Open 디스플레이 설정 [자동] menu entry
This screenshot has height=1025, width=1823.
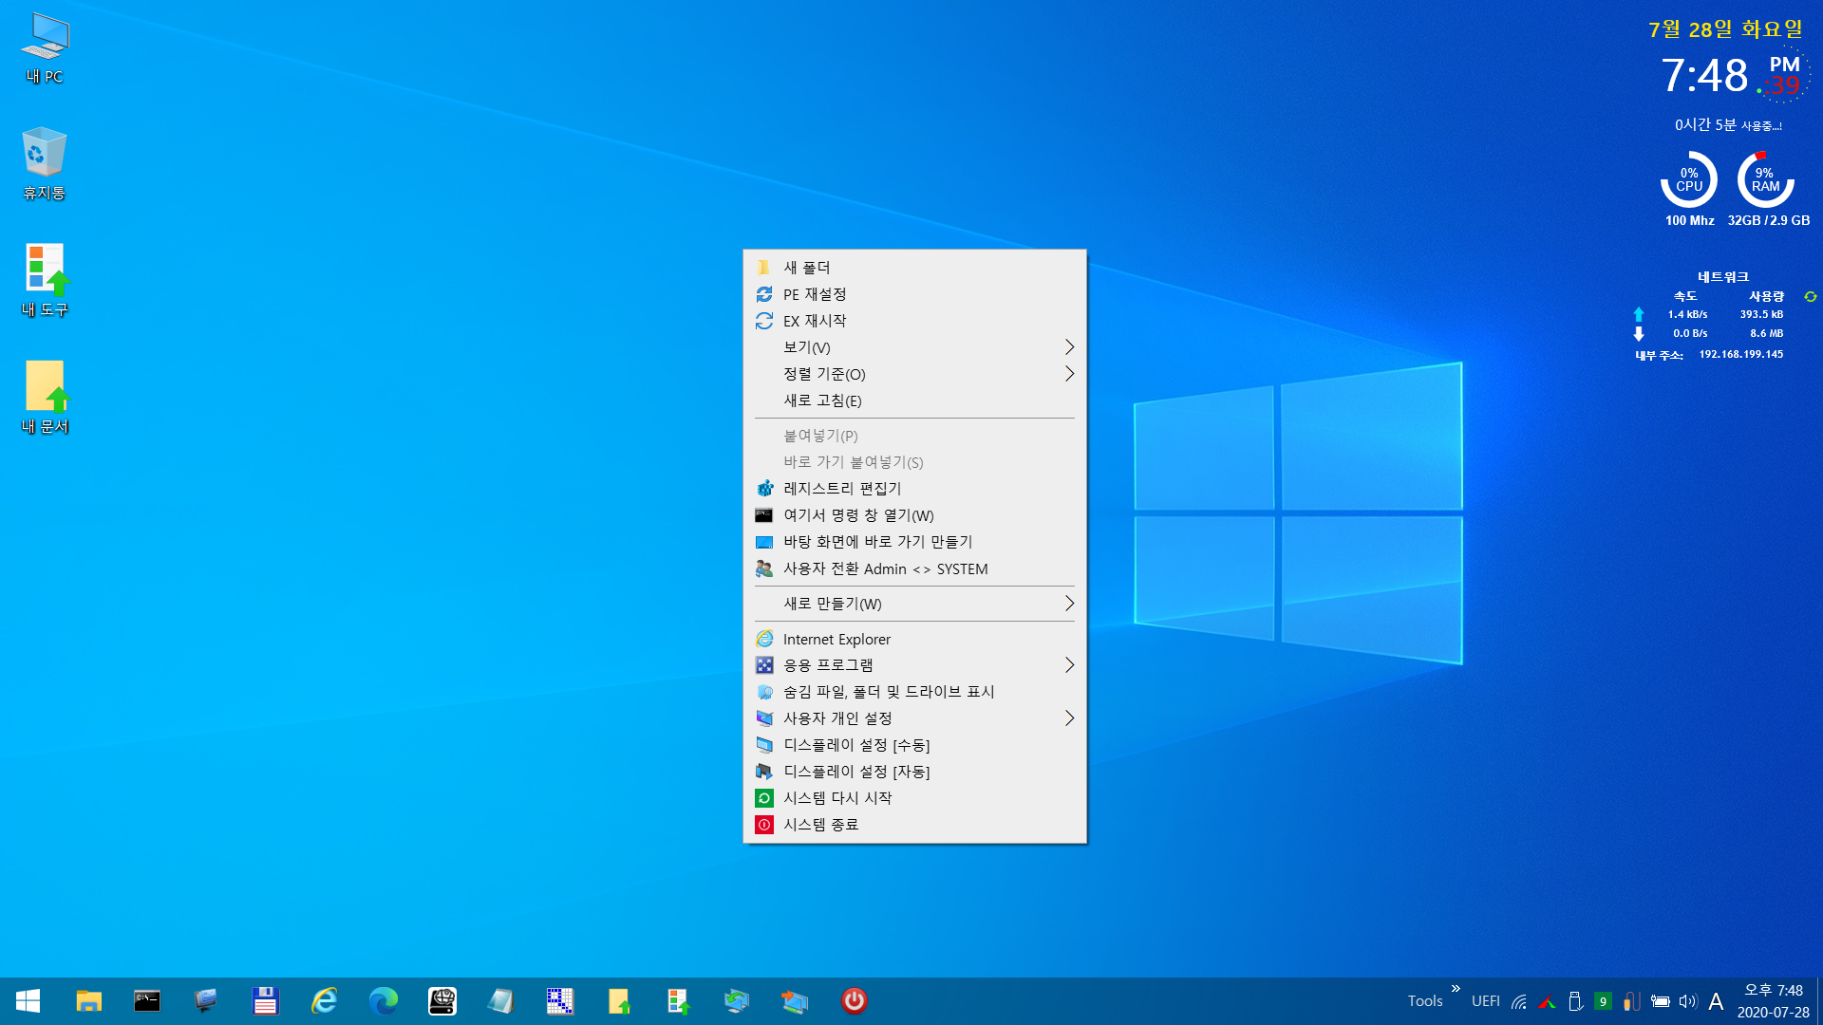(x=914, y=772)
